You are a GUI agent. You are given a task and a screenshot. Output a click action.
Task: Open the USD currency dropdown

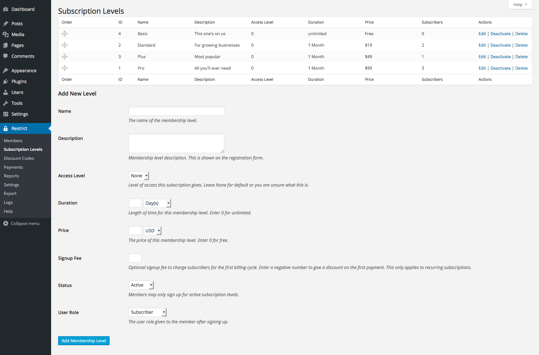[152, 231]
